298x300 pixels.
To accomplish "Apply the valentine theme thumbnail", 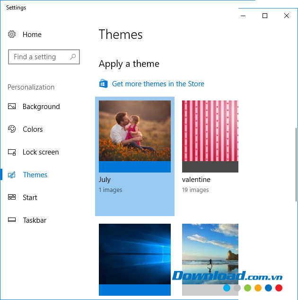I will pos(210,131).
